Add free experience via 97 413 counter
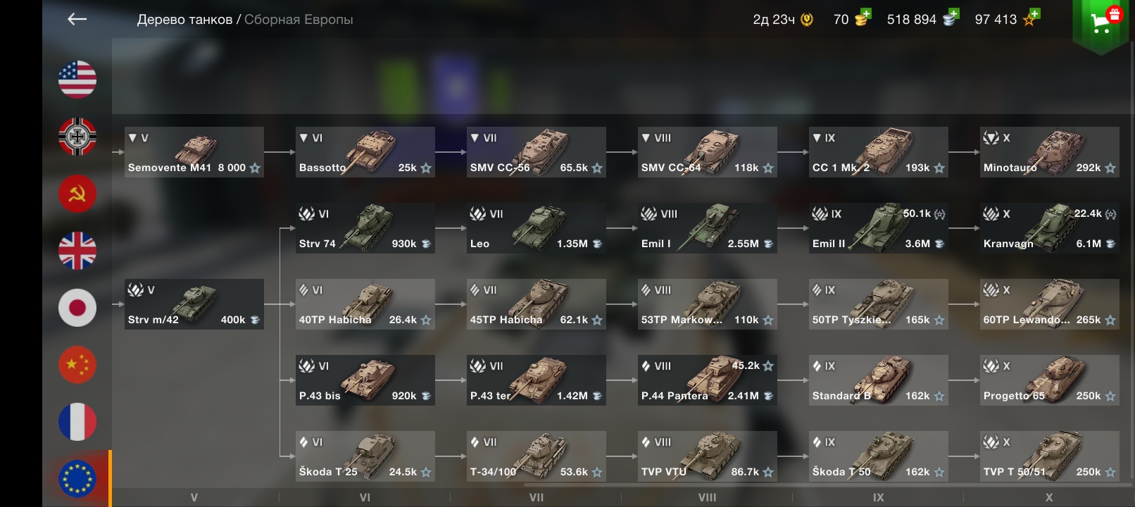This screenshot has height=507, width=1135. point(1007,19)
